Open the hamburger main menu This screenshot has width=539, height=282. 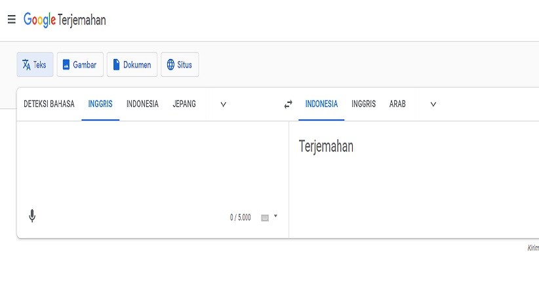point(11,20)
